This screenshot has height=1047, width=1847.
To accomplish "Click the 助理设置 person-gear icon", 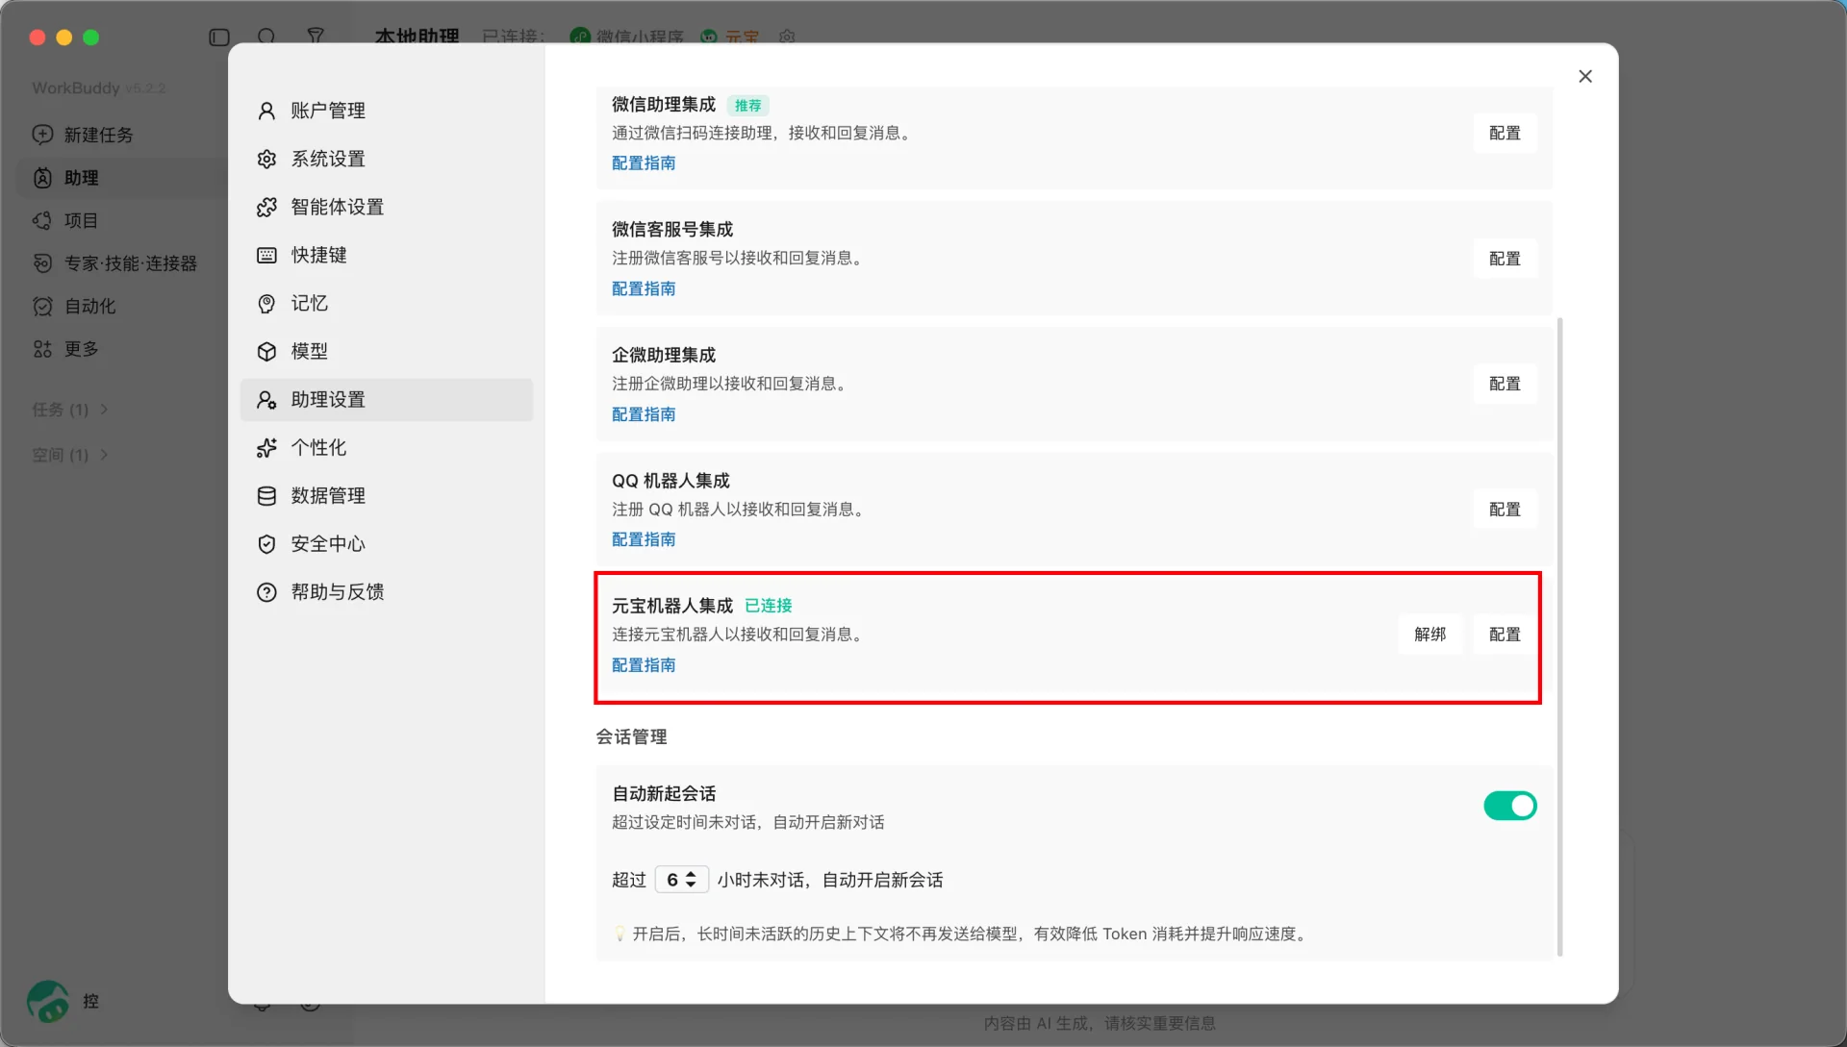I will click(x=266, y=399).
